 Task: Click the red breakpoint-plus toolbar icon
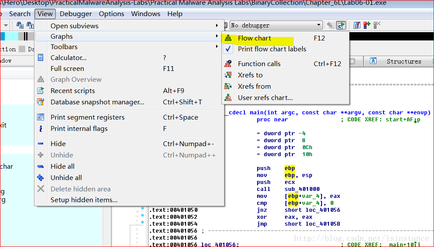tap(367, 25)
